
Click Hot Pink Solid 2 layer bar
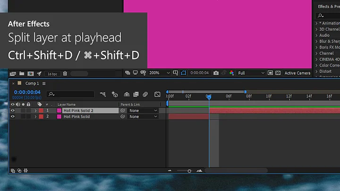[274, 111]
